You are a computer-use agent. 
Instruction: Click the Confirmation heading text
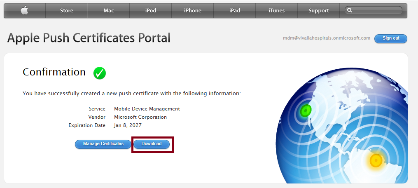coord(54,72)
